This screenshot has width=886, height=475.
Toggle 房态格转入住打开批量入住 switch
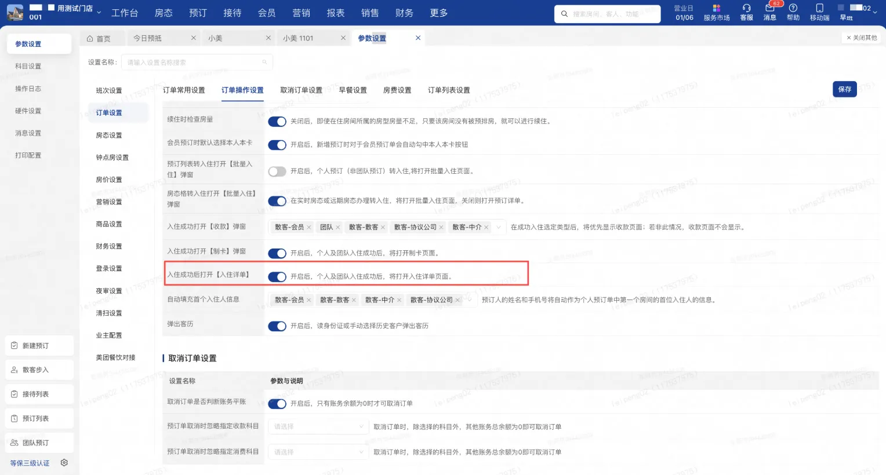tap(277, 201)
